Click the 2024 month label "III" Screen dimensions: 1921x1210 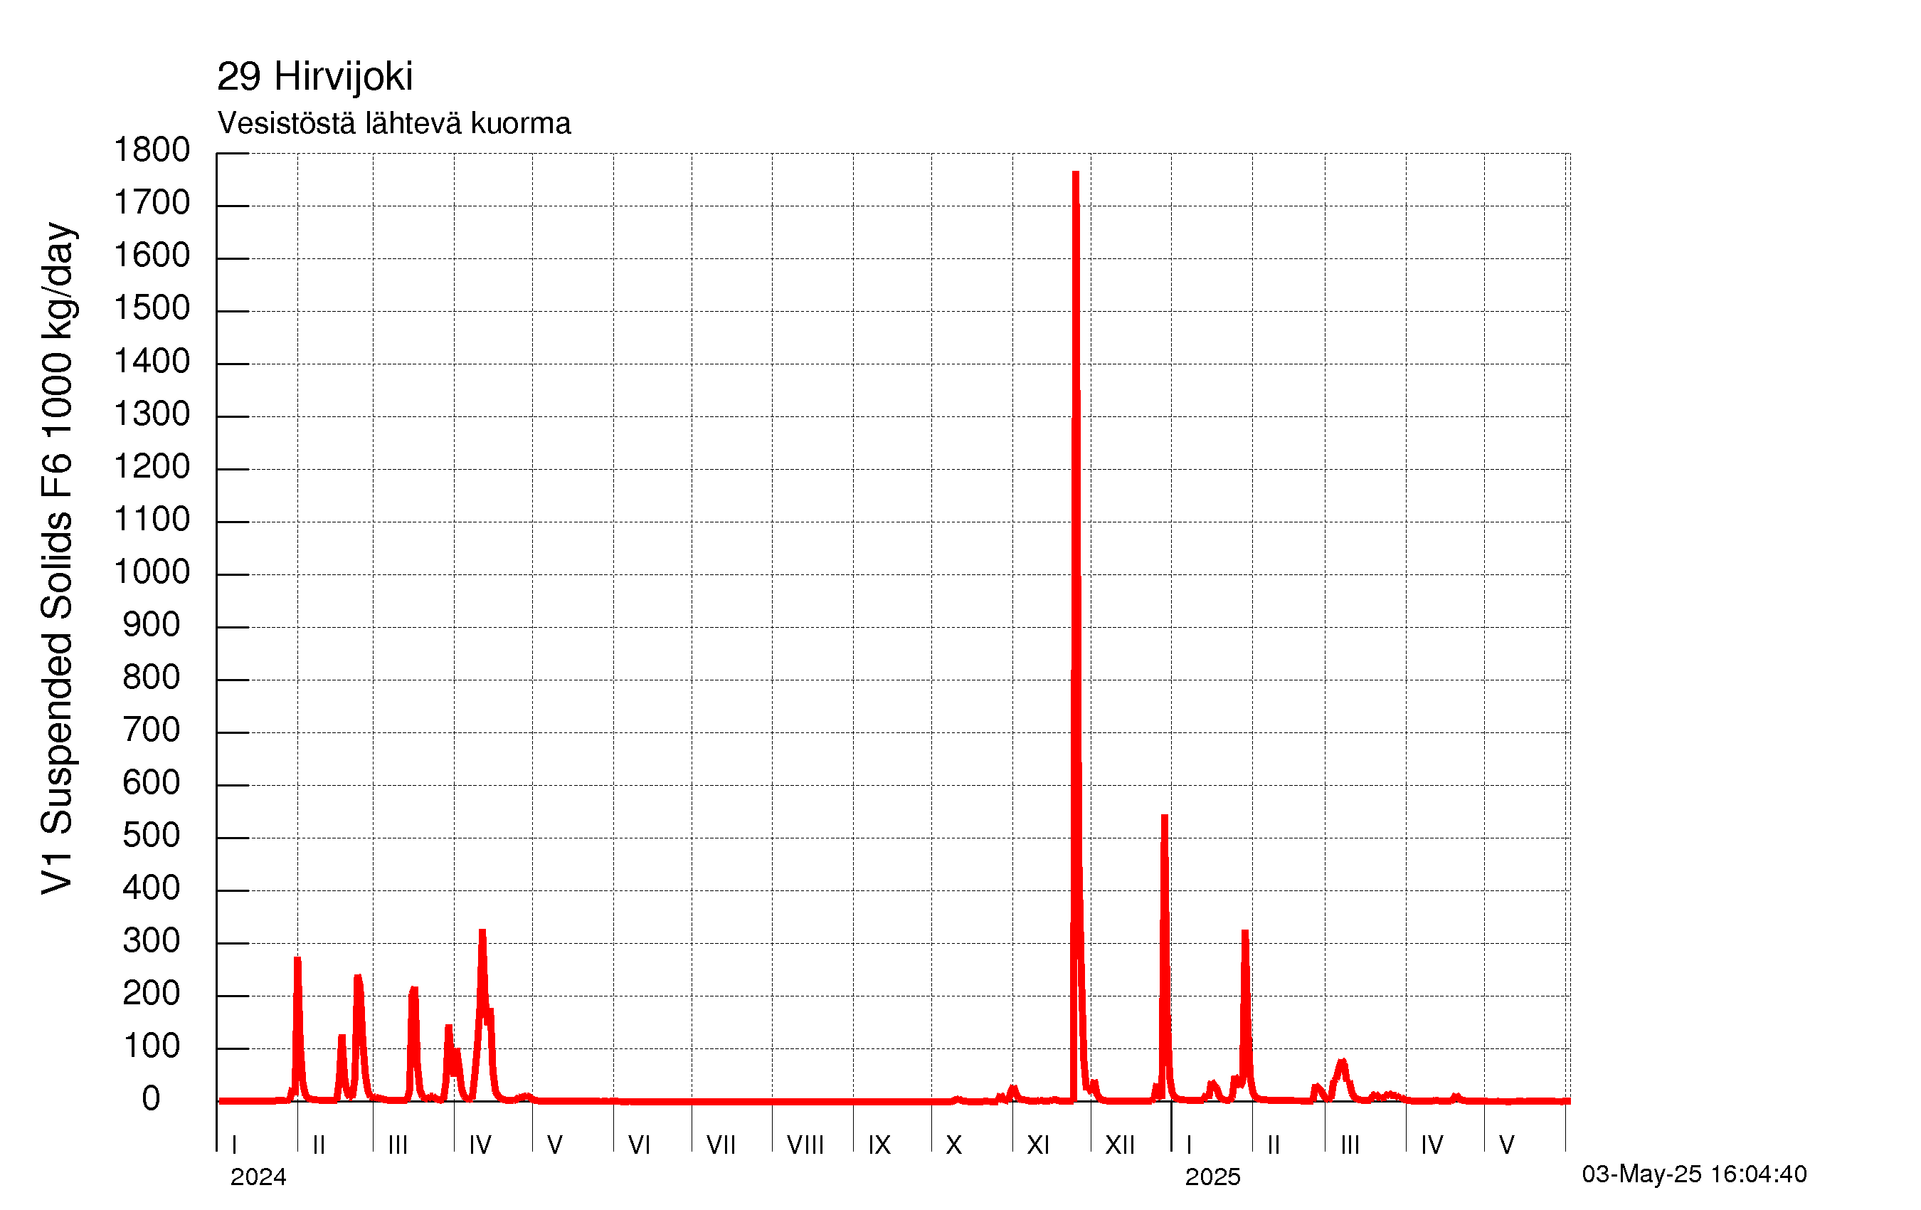(x=397, y=1145)
